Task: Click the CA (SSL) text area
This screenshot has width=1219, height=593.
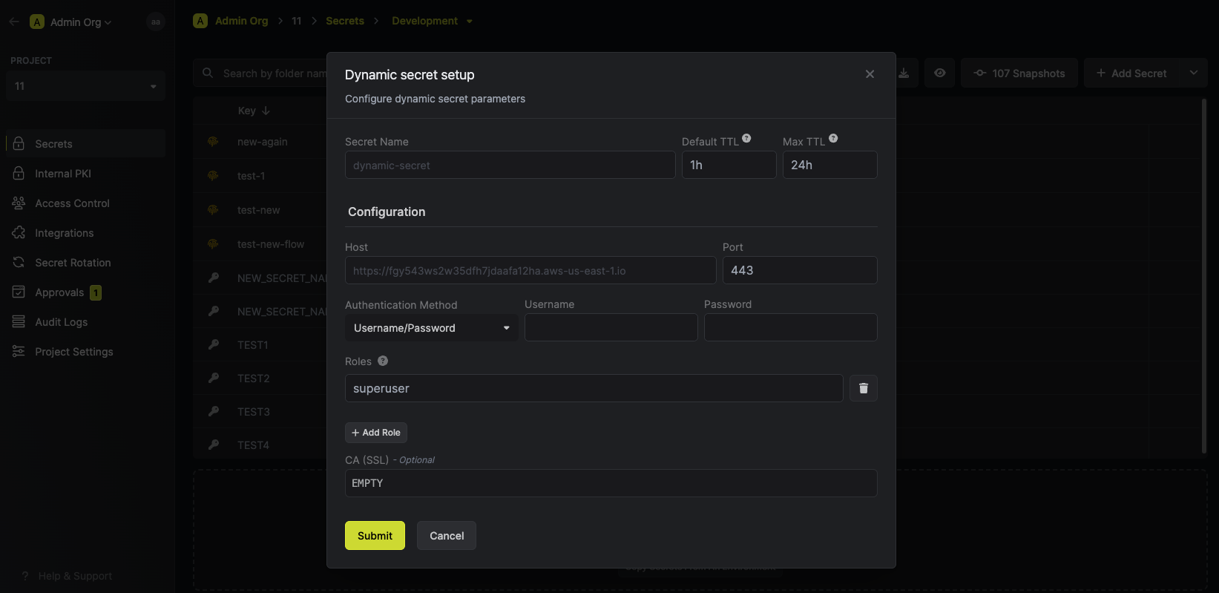Action: (x=611, y=483)
